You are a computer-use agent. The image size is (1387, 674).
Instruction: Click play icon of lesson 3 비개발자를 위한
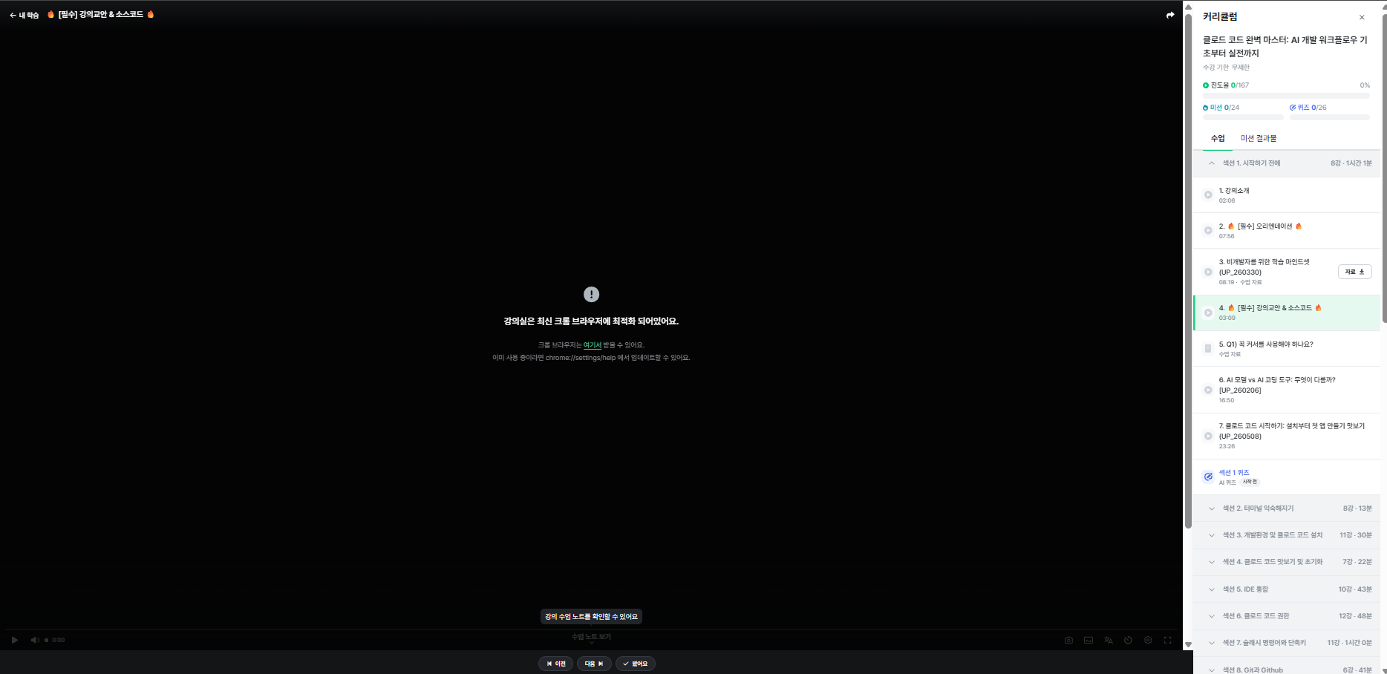1208,272
